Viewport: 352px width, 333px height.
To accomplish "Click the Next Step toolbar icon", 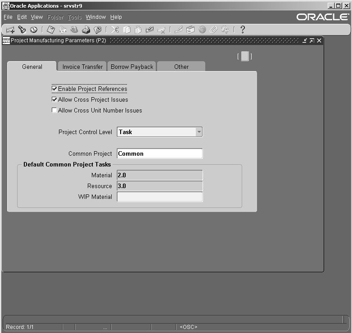I will [x=63, y=30].
